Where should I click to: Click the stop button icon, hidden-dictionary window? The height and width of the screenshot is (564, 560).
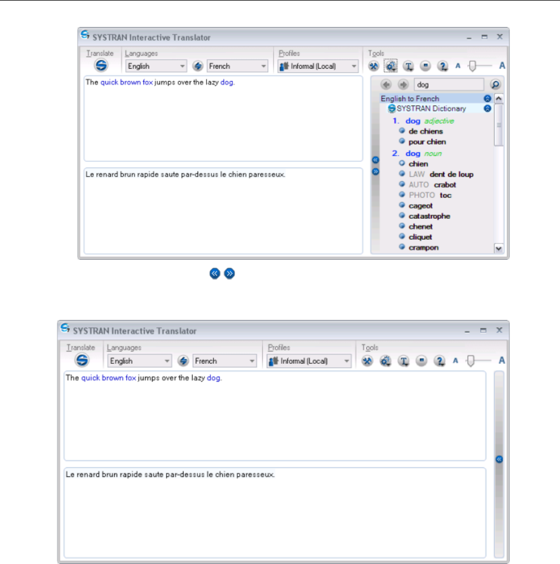(422, 361)
